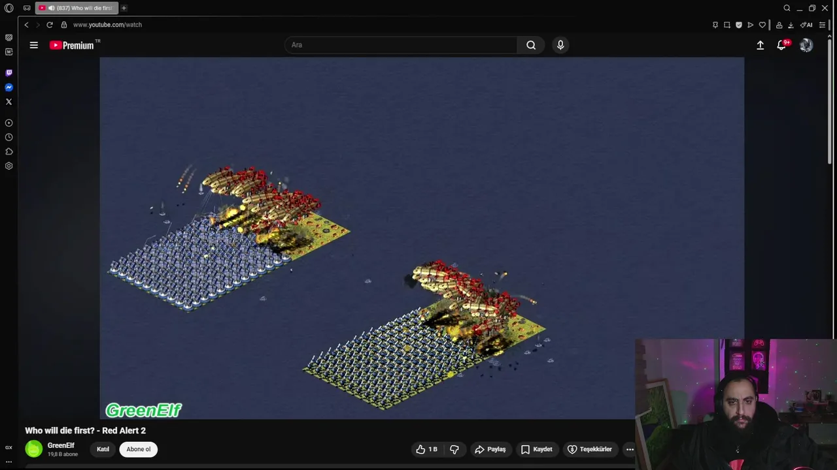Viewport: 837px width, 470px height.
Task: Click the video title 'Who will die first? - Red Alert 2'
Action: click(x=85, y=431)
